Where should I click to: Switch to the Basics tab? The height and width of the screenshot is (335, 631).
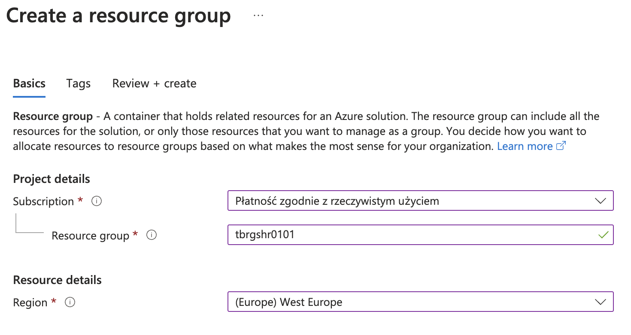point(29,83)
